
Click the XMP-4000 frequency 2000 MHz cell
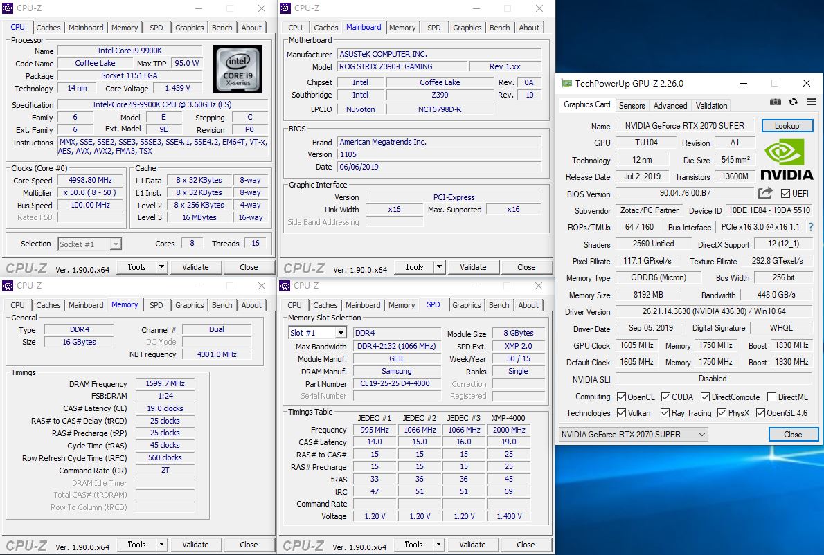click(x=509, y=430)
